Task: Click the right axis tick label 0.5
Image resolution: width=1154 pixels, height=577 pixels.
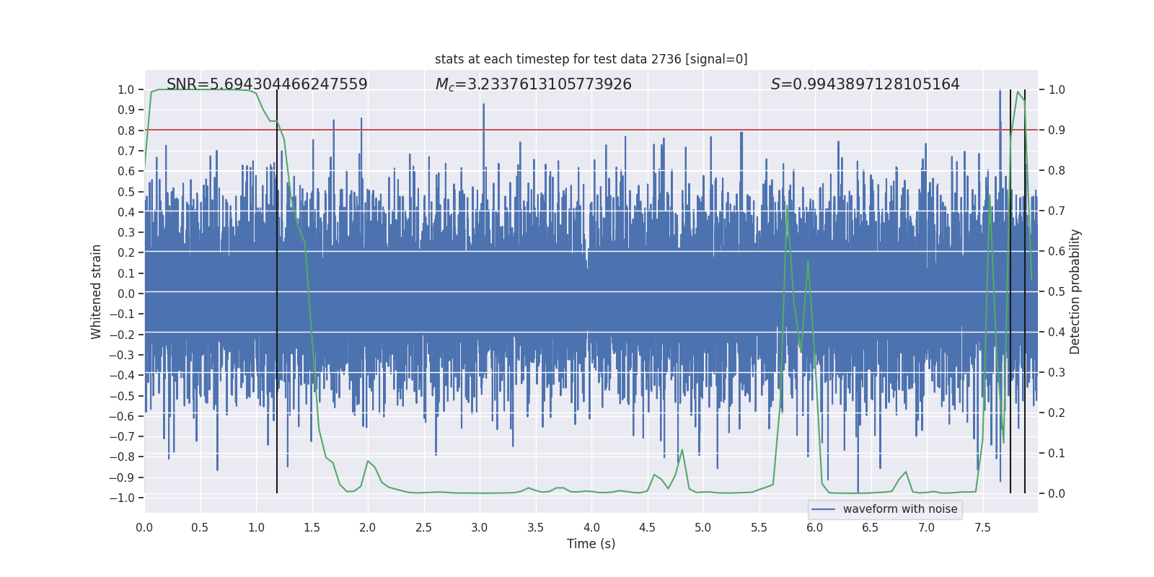Action: (x=1057, y=291)
